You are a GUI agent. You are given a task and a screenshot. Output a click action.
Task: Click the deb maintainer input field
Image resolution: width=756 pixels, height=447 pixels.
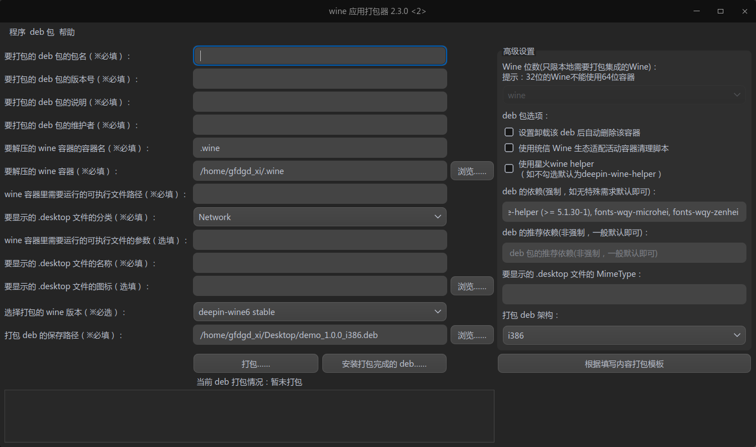[319, 125]
